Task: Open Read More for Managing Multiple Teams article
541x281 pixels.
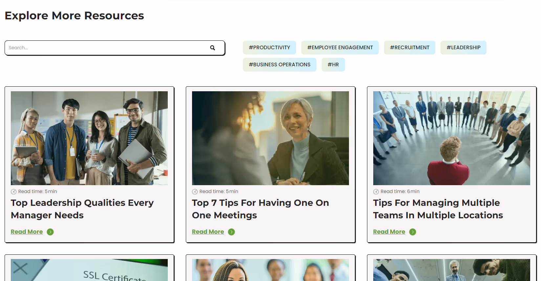Action: pos(389,232)
